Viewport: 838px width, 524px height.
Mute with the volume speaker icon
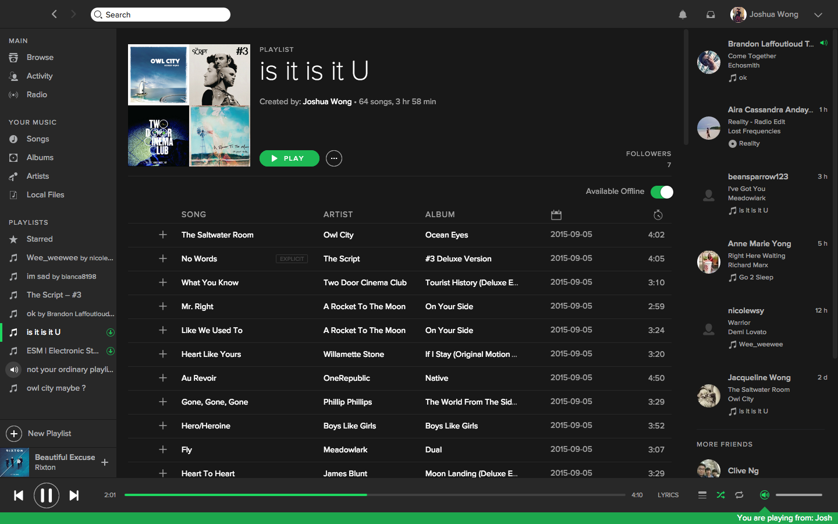765,495
